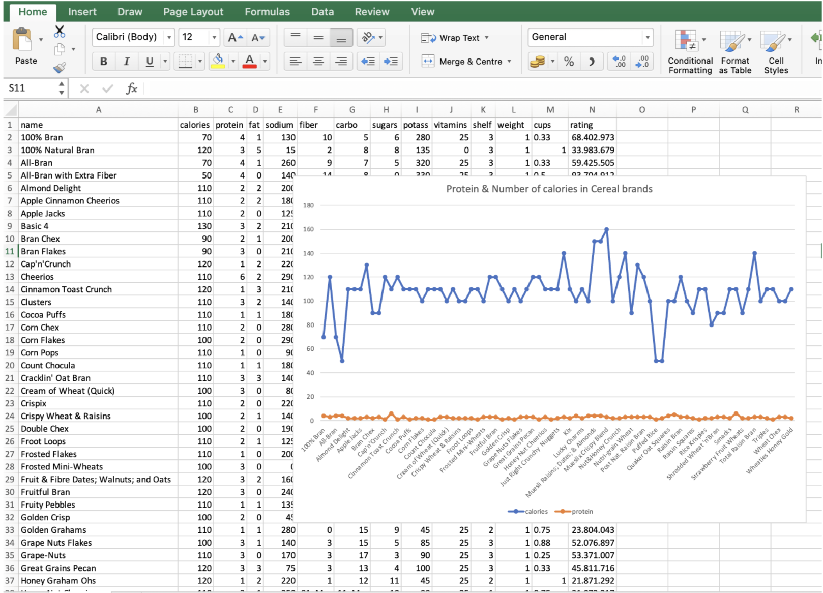Expand the General number format dropdown
The height and width of the screenshot is (593, 823).
pos(647,37)
